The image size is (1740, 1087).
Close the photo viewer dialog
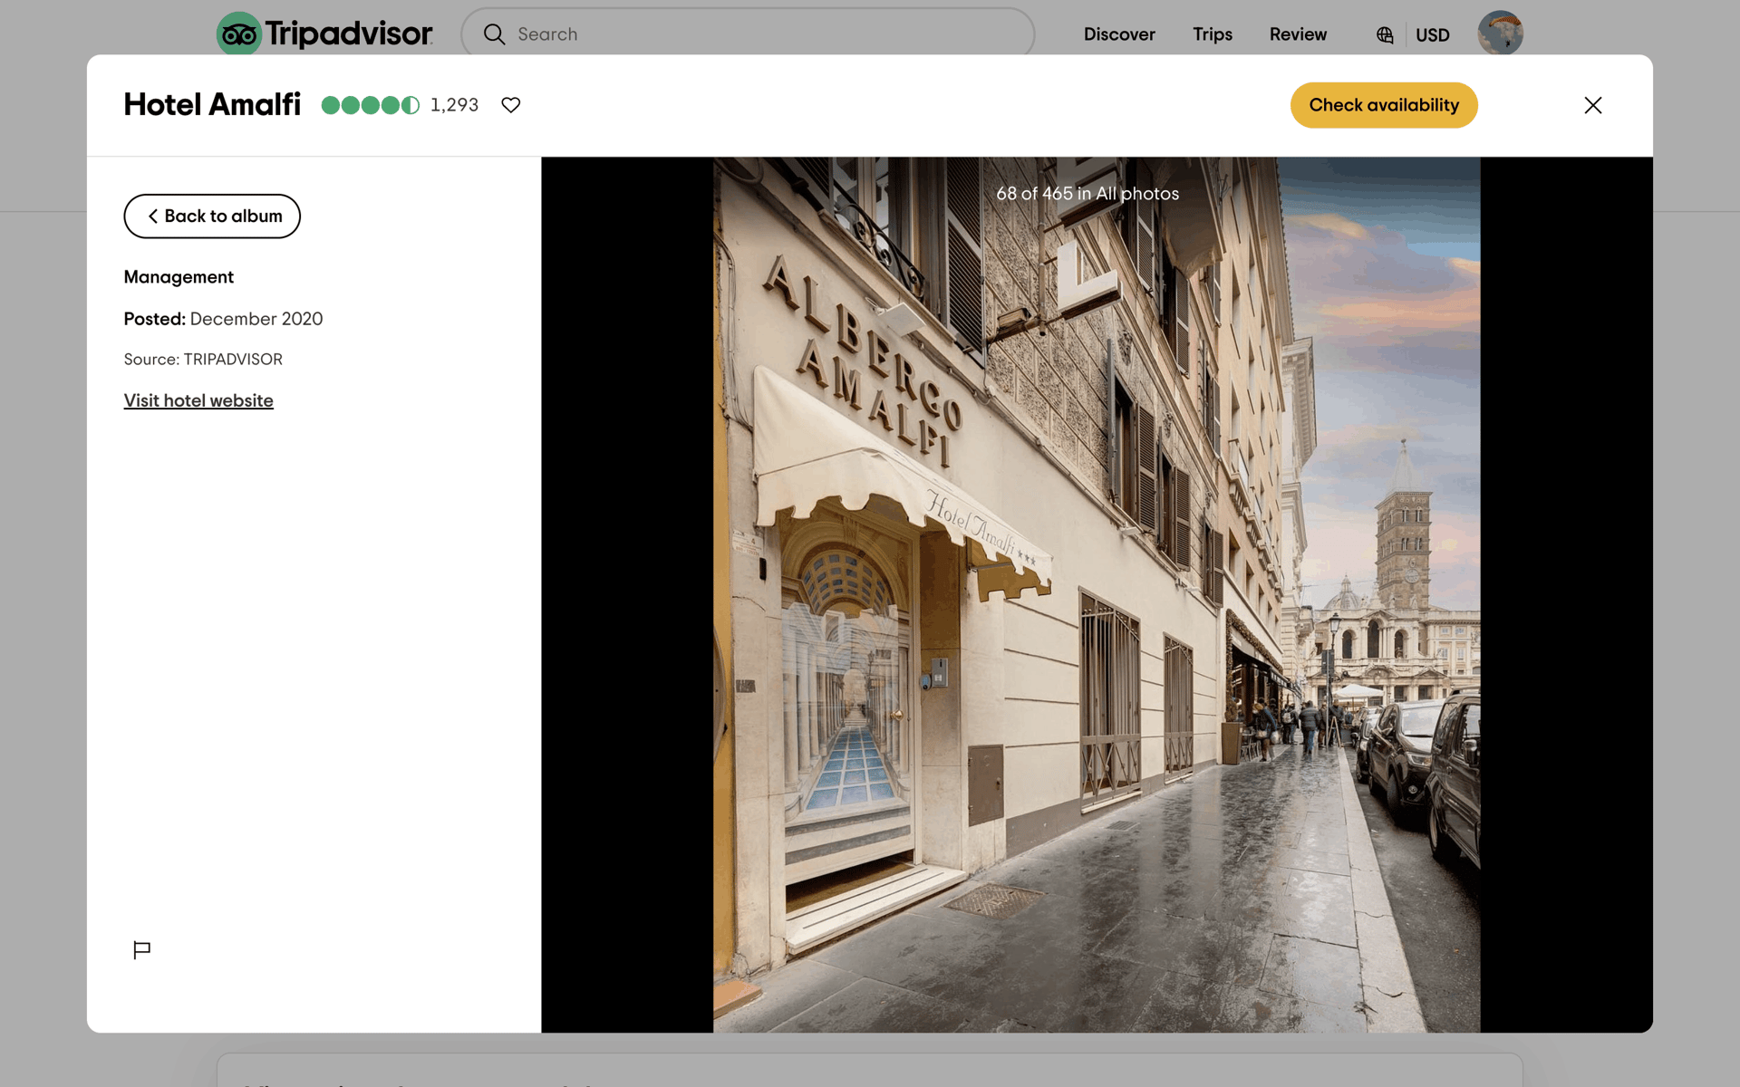[1593, 105]
